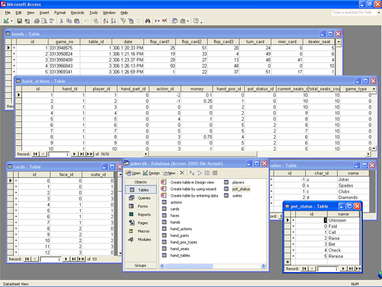
Task: Switch pokerdb window to List view icon
Action: [207, 173]
